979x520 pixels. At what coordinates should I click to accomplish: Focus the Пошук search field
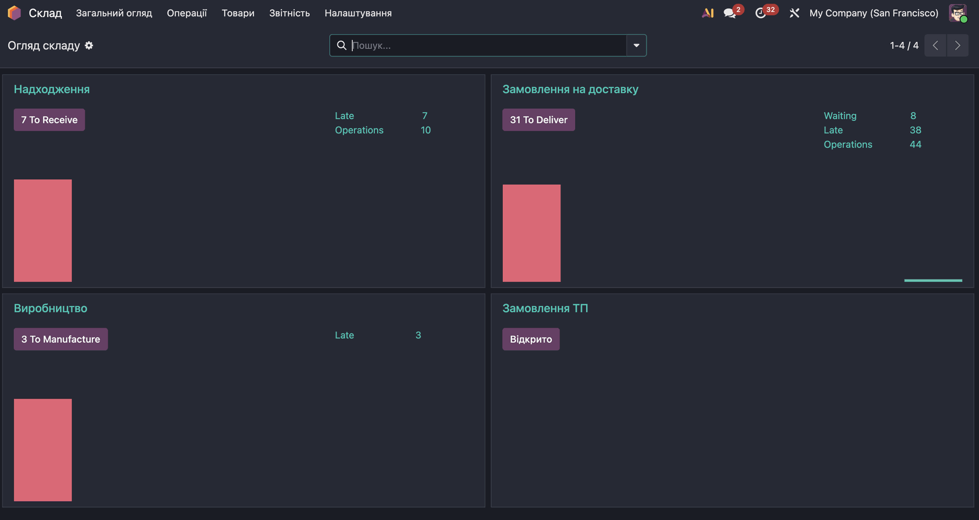(x=487, y=45)
